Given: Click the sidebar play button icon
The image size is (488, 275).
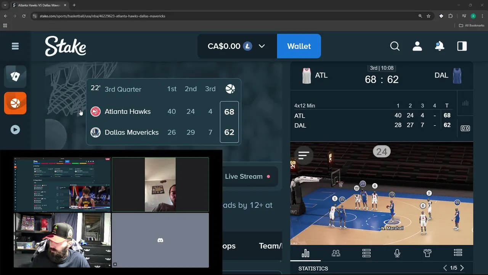Looking at the screenshot, I should (x=15, y=129).
